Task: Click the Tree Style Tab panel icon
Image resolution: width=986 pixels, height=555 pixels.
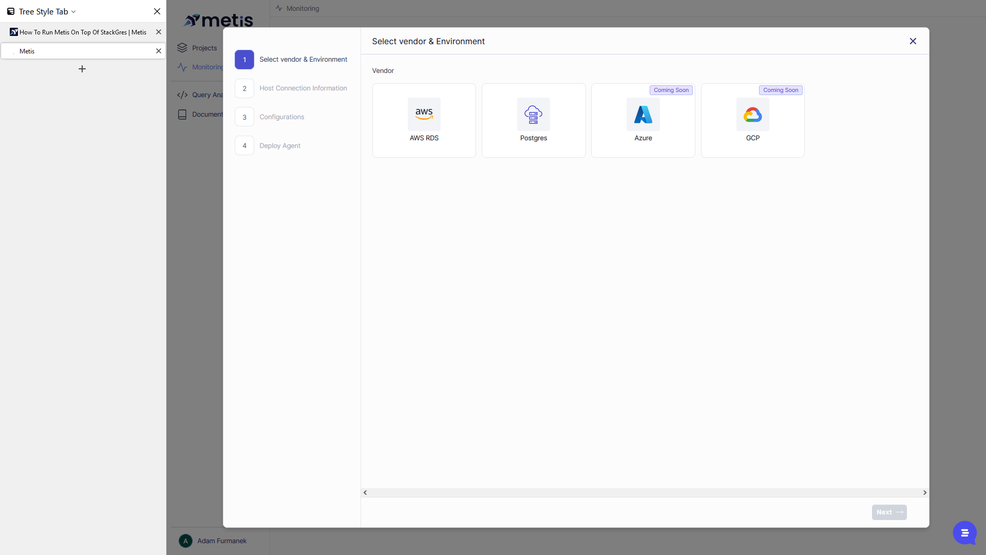Action: pyautogui.click(x=11, y=11)
